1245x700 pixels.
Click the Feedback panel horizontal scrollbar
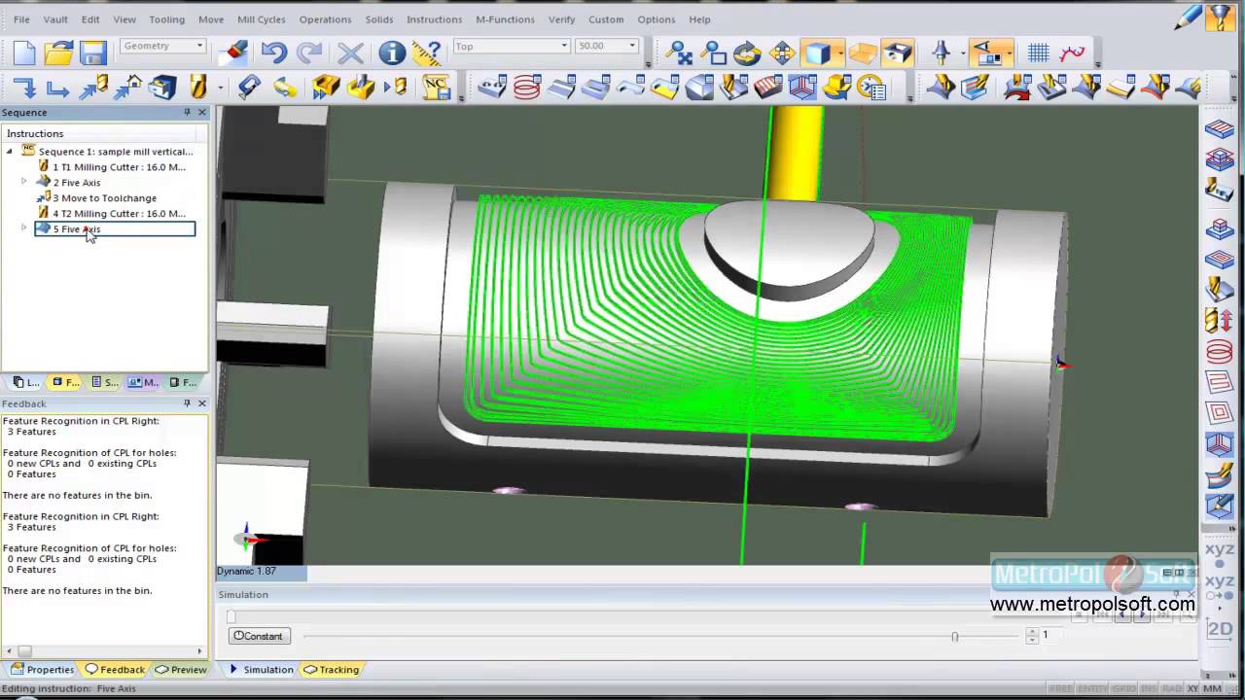pyautogui.click(x=104, y=651)
